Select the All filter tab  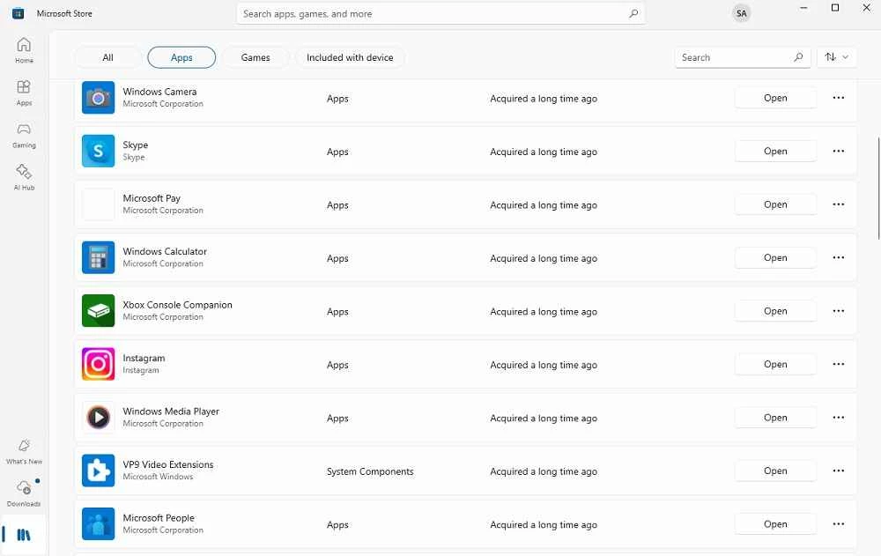(x=107, y=57)
